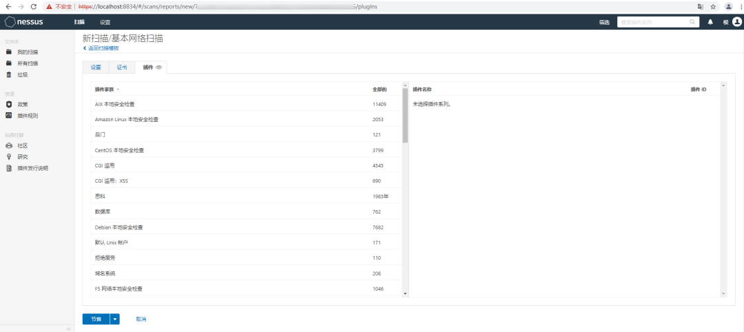Click the Nessus logo icon
This screenshot has width=744, height=332.
coord(10,22)
